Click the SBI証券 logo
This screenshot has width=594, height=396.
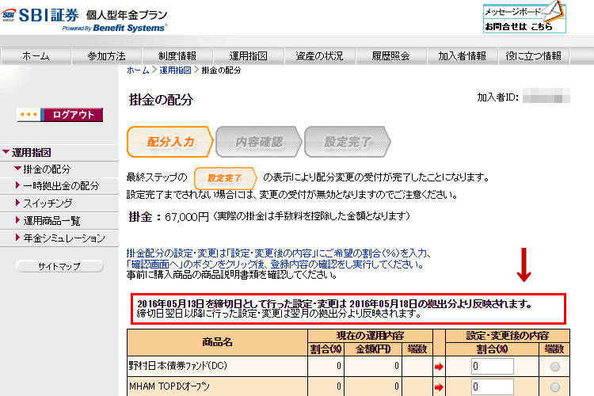pos(40,15)
